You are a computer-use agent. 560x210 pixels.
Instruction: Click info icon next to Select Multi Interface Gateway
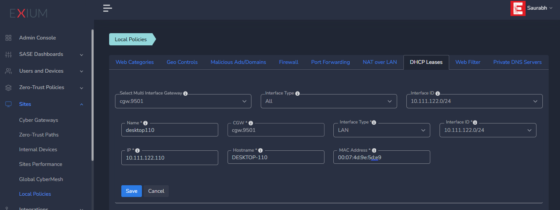point(185,93)
